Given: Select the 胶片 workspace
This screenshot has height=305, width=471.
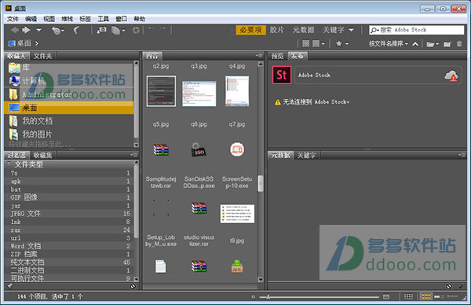Looking at the screenshot, I should point(276,30).
